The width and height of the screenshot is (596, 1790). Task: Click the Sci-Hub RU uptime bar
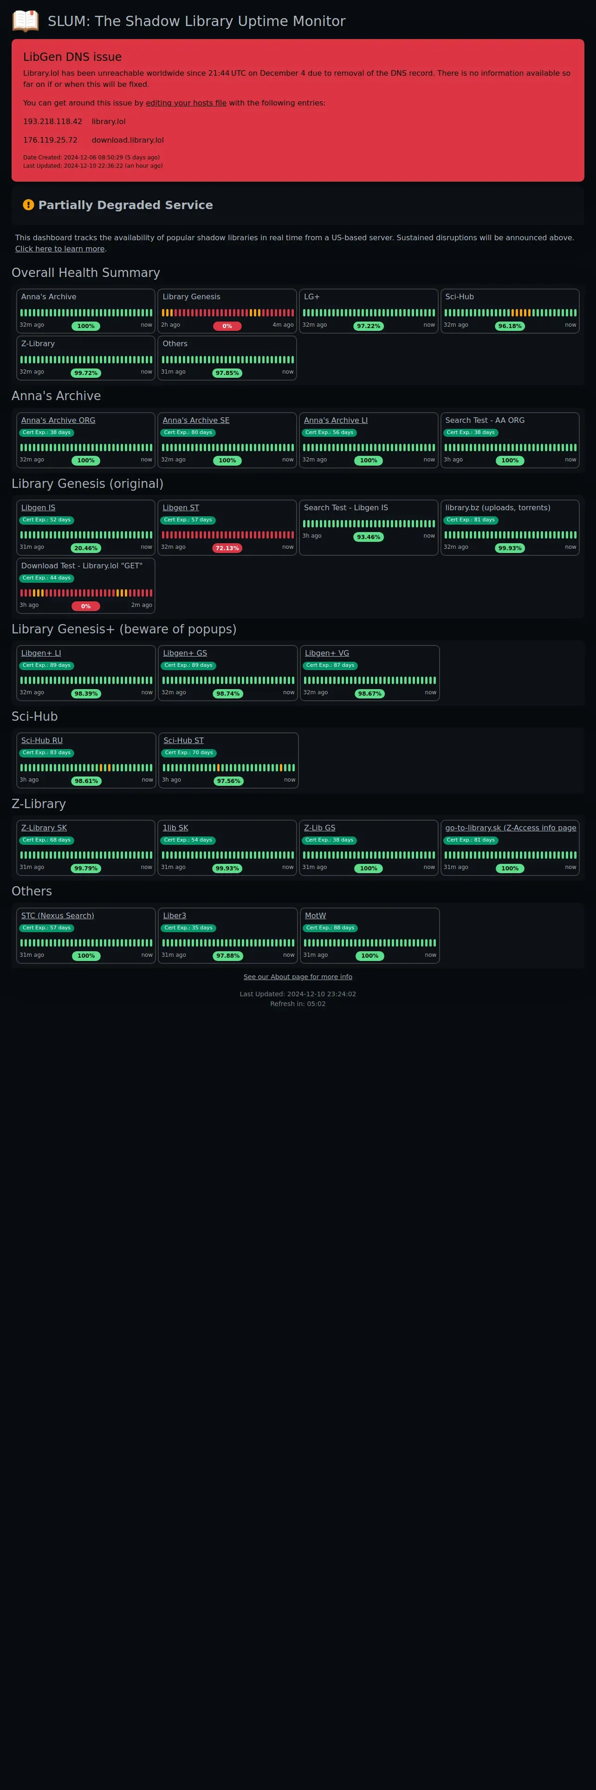tap(86, 768)
